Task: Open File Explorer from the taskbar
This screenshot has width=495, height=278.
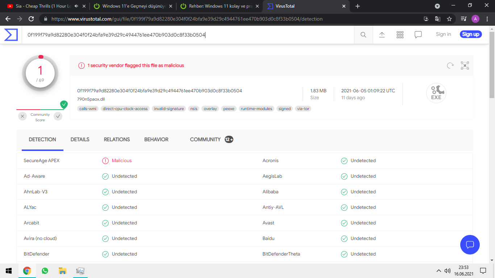Action: 63,271
